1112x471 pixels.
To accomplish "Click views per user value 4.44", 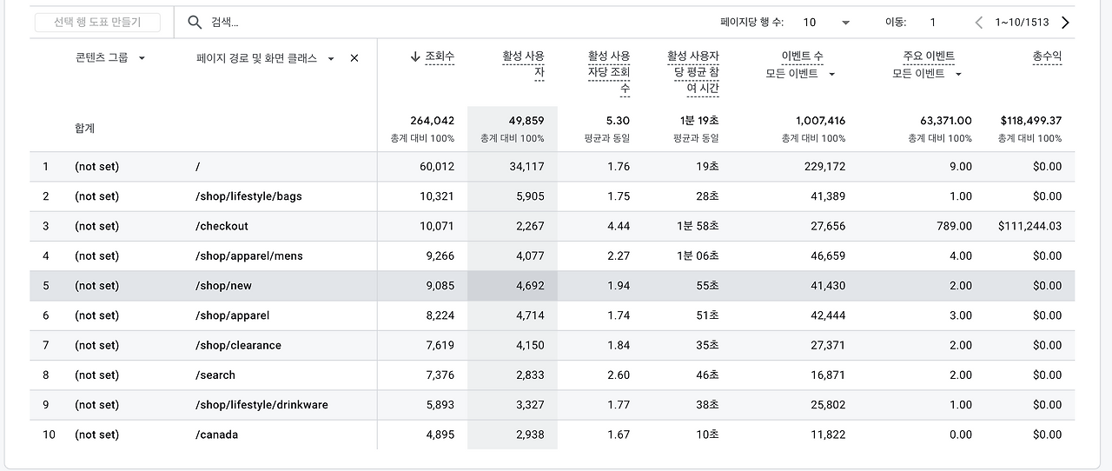I will coord(619,226).
